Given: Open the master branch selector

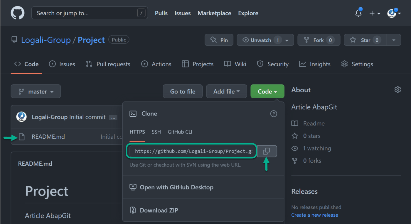Looking at the screenshot, I should pyautogui.click(x=36, y=91).
